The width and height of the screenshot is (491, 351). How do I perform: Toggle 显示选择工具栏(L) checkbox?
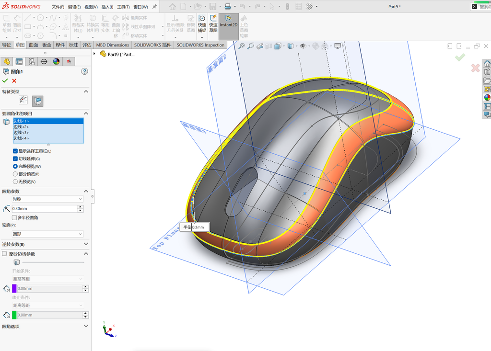(15, 151)
